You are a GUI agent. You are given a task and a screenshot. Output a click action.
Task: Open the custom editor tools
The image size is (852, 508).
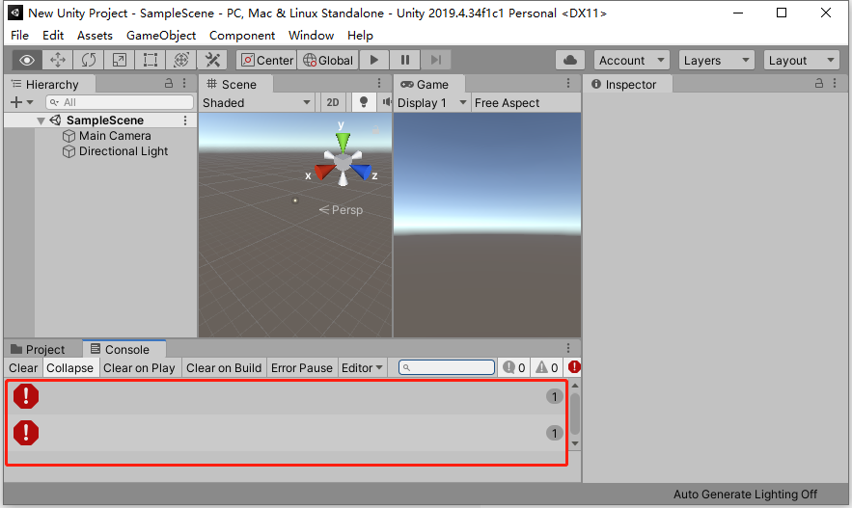(212, 60)
